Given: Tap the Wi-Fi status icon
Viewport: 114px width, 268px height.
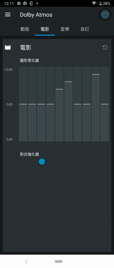Looking at the screenshot, I should coord(94,3).
